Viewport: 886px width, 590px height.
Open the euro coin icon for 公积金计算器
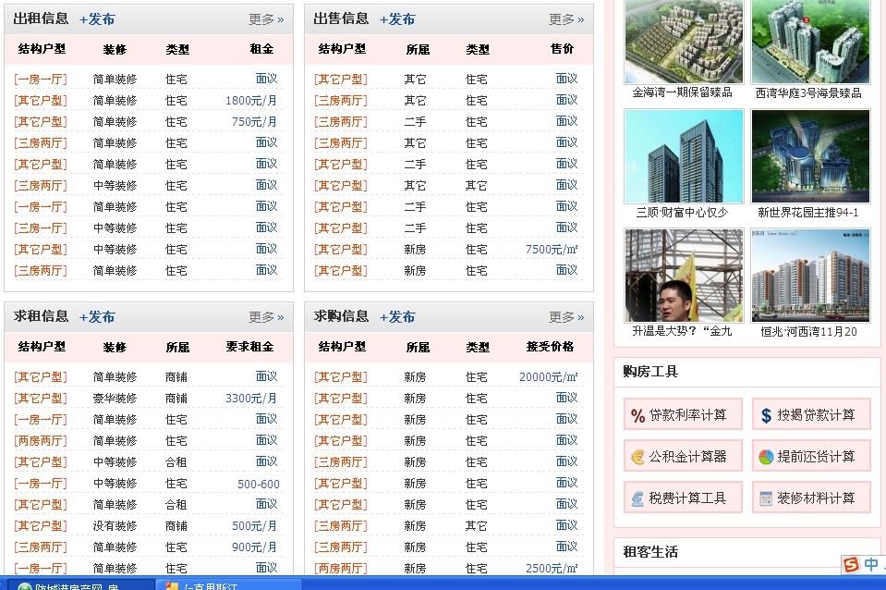(638, 457)
